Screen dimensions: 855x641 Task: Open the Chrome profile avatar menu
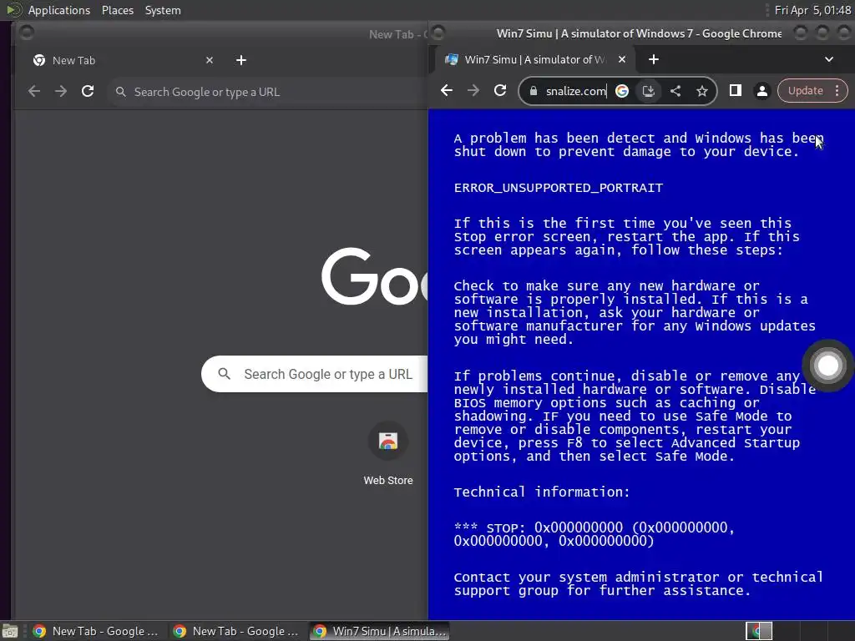(x=762, y=91)
